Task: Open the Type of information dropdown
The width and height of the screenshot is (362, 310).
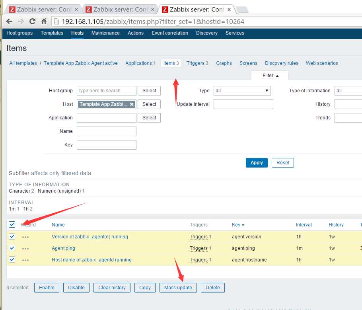Action: point(348,91)
